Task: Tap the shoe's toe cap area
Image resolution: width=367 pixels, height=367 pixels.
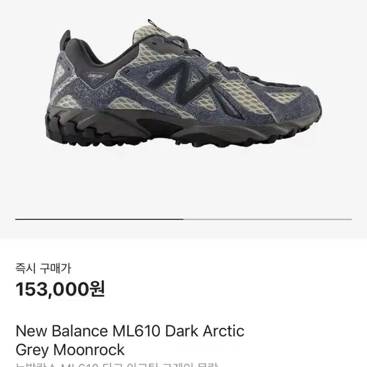Action: [310, 104]
